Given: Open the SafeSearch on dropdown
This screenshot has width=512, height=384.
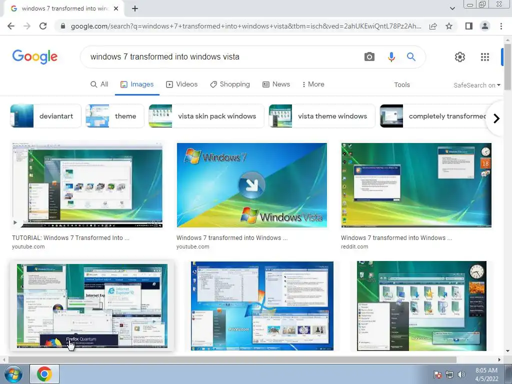Looking at the screenshot, I should pos(476,85).
